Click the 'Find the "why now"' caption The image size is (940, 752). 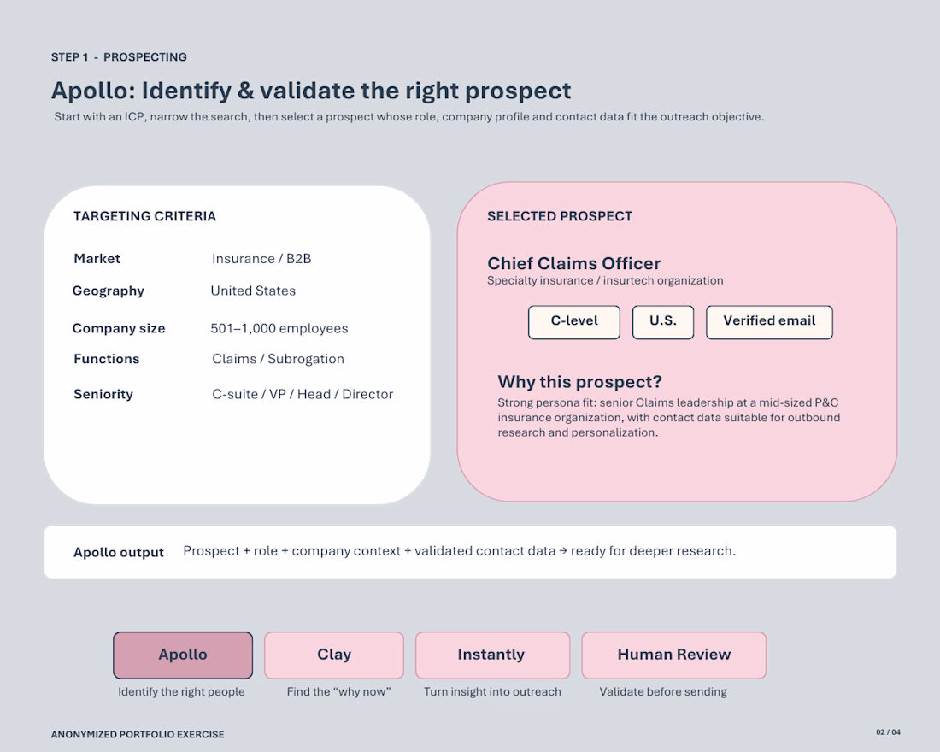pos(338,691)
